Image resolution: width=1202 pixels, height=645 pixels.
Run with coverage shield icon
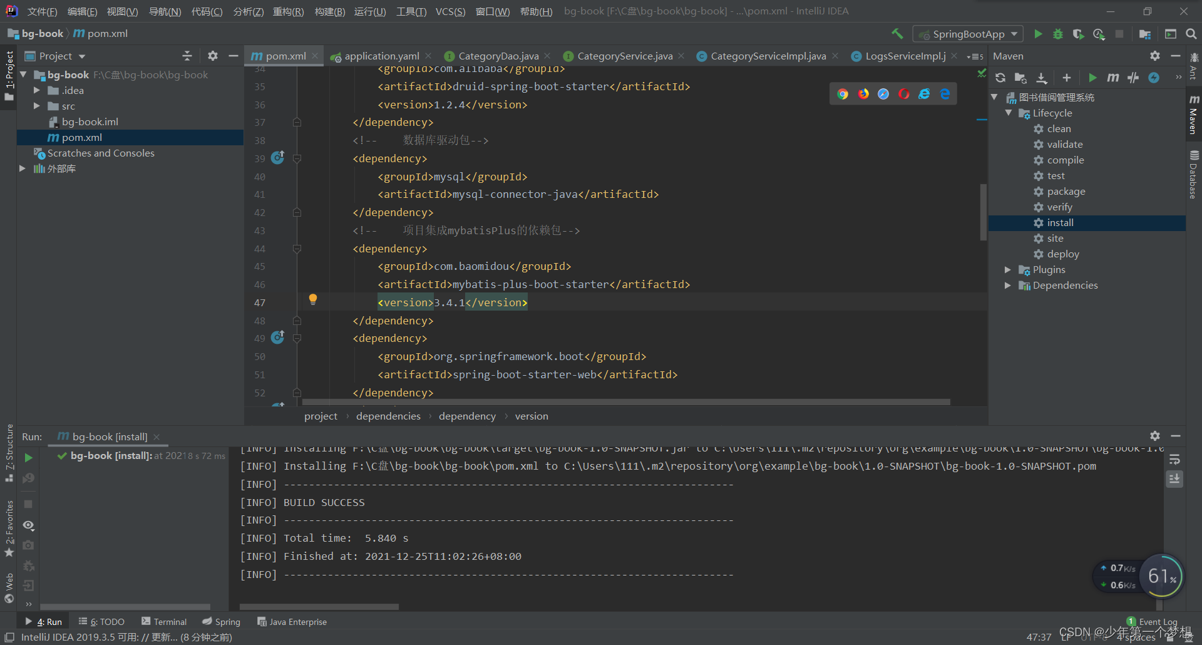coord(1078,34)
